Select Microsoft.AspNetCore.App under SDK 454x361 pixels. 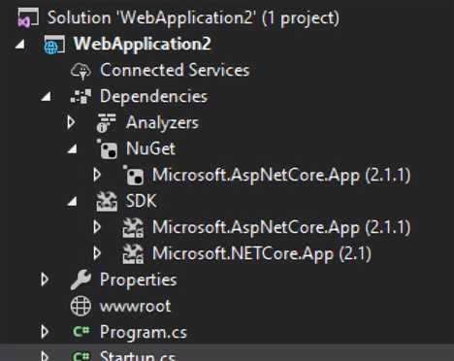click(281, 227)
